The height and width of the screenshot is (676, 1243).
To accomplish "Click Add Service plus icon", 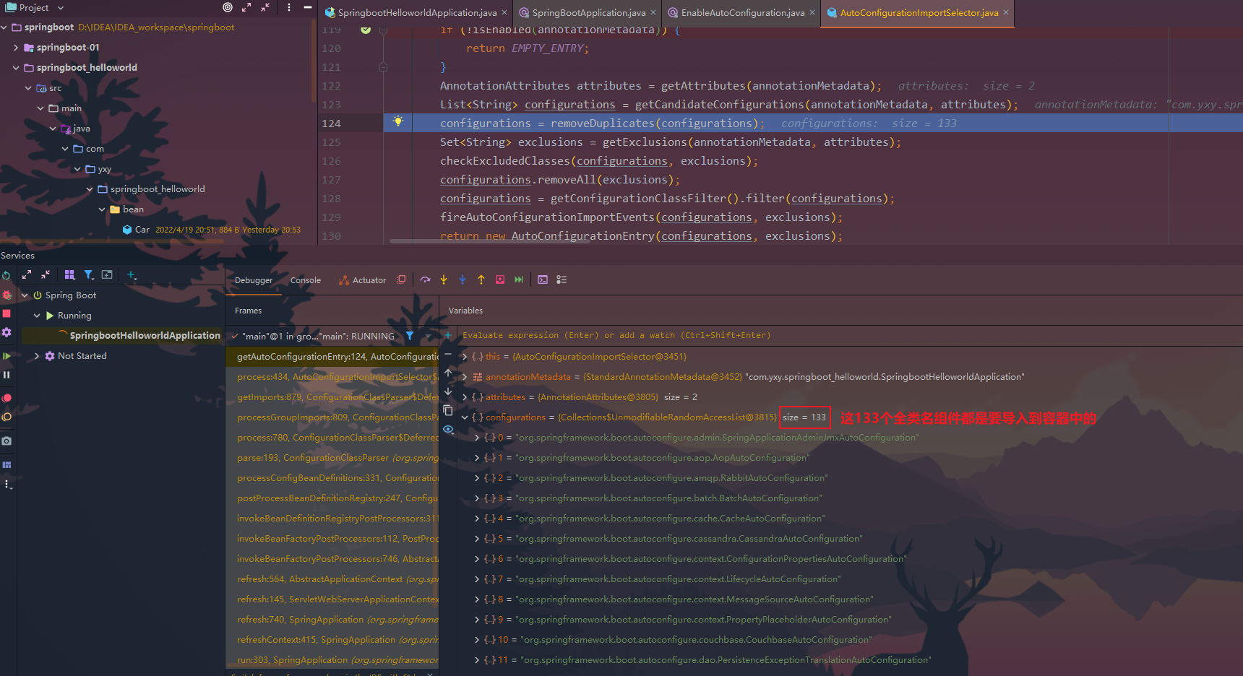I will point(132,274).
